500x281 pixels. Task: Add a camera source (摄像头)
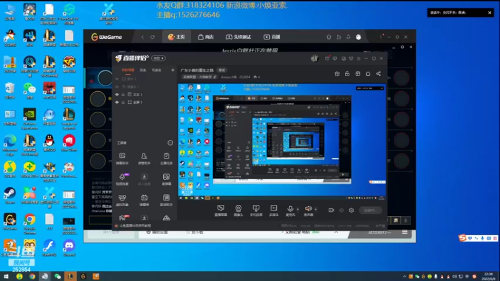click(x=238, y=210)
